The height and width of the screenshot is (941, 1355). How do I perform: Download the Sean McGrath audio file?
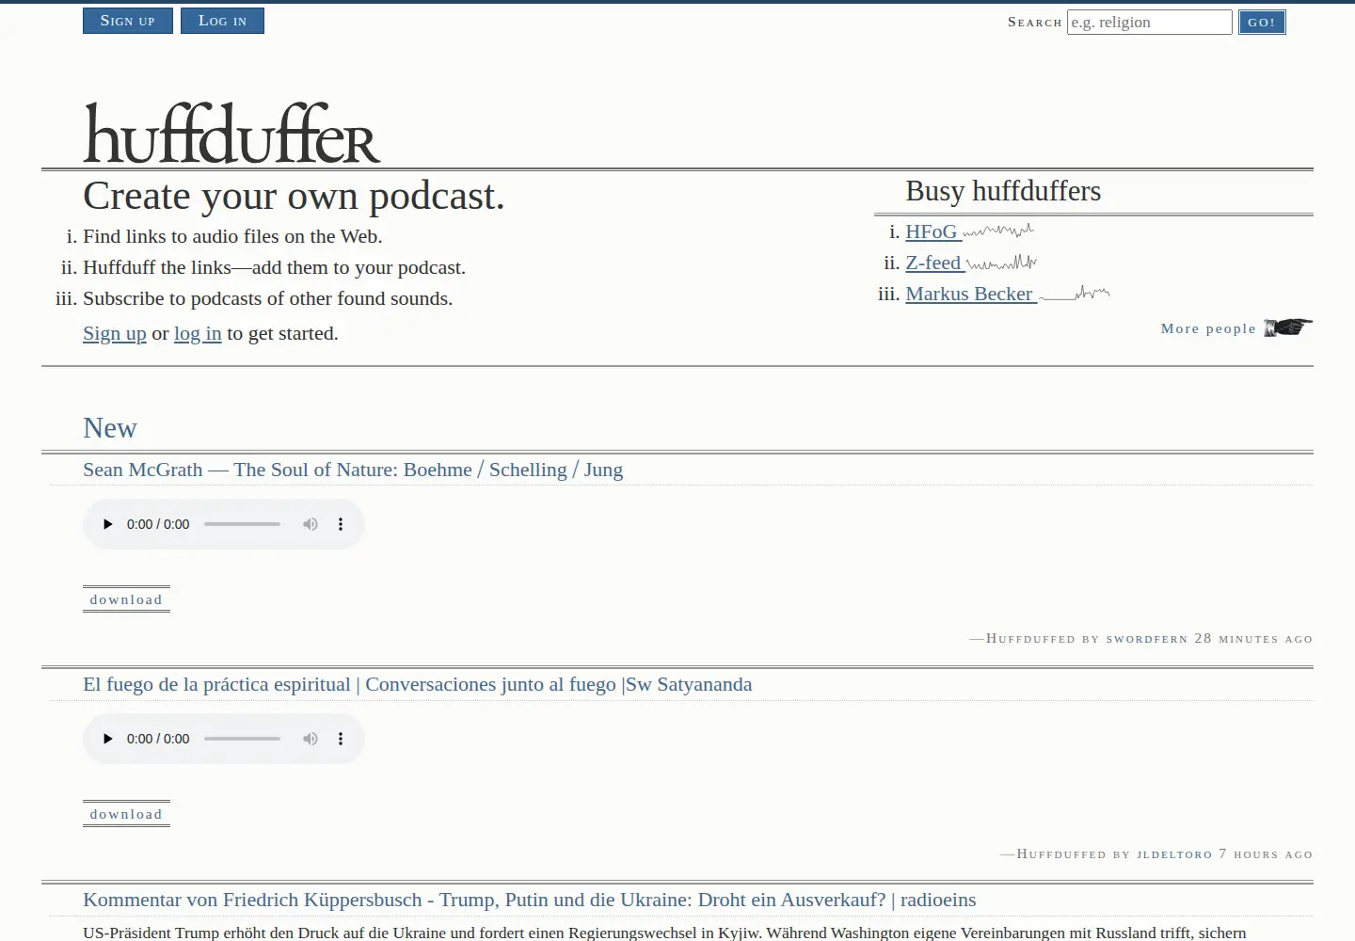coord(126,599)
